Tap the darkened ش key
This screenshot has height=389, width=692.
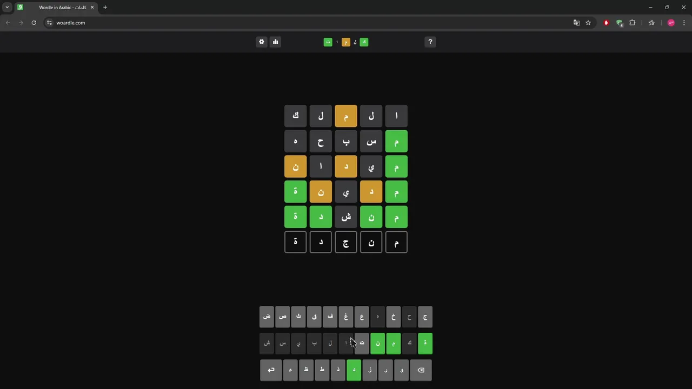click(x=267, y=343)
